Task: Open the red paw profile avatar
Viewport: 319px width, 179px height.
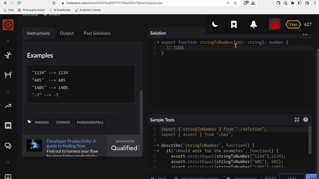Action: (275, 24)
